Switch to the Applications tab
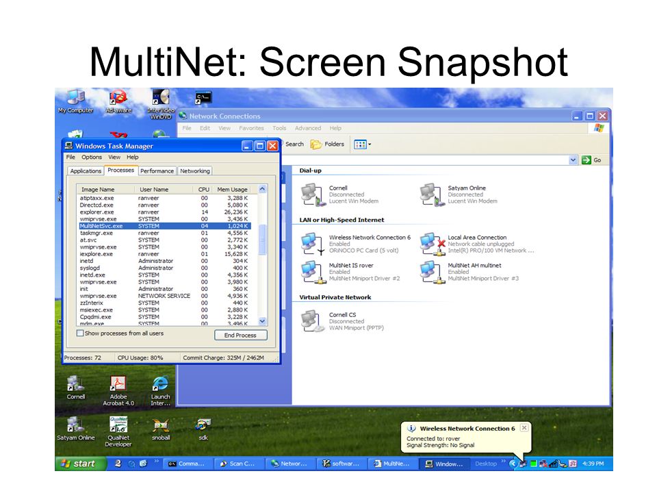Viewport: 657px width, 493px height. (x=86, y=171)
